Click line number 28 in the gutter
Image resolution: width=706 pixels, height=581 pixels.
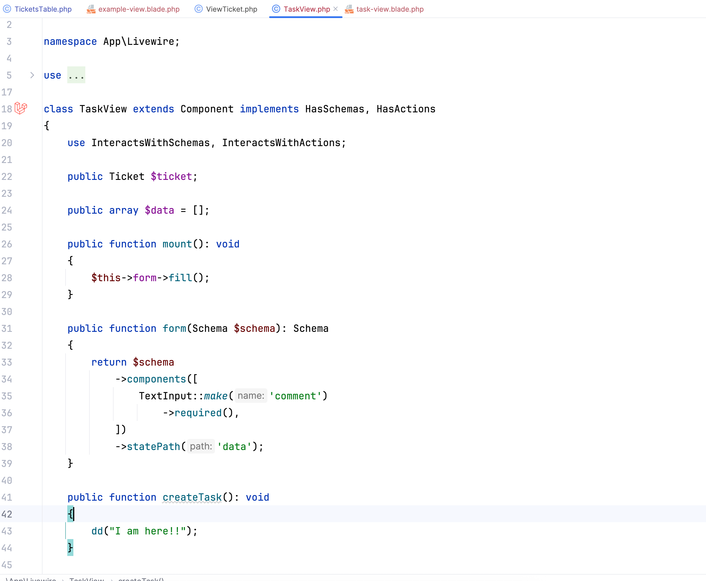[x=7, y=278]
